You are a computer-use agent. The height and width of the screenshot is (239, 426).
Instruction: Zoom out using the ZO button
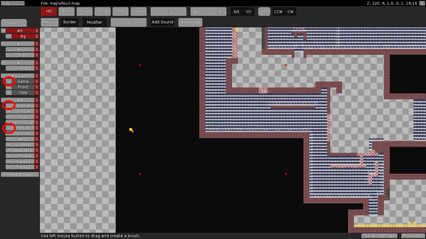[157, 12]
